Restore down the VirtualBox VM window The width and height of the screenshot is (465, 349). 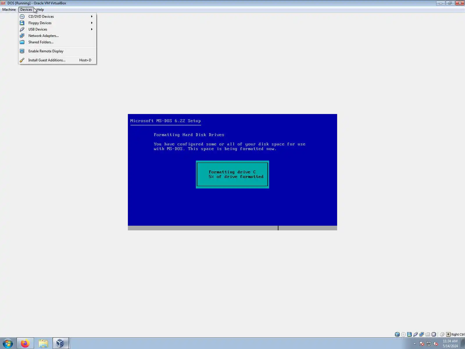450,3
